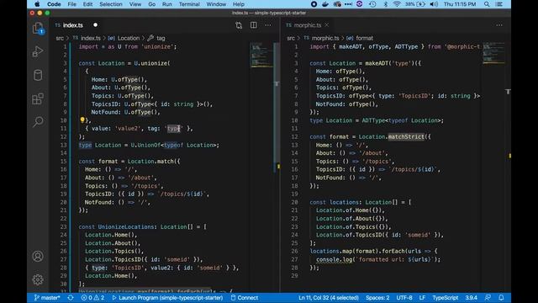Open the Explorer view in activity bar

(x=38, y=28)
